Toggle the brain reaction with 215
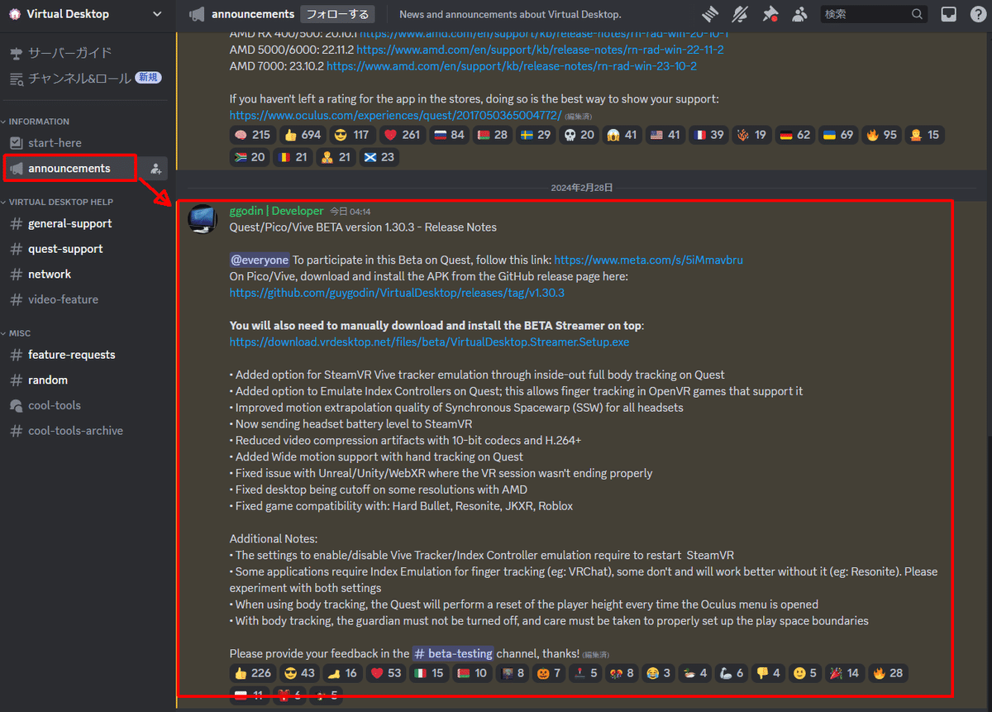 (252, 135)
